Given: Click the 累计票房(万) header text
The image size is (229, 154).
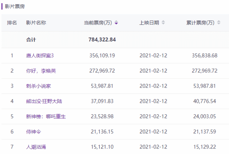Looking at the screenshot, I should (200, 23).
